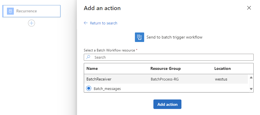Click the Add action button
This screenshot has width=260, height=115.
pyautogui.click(x=167, y=104)
